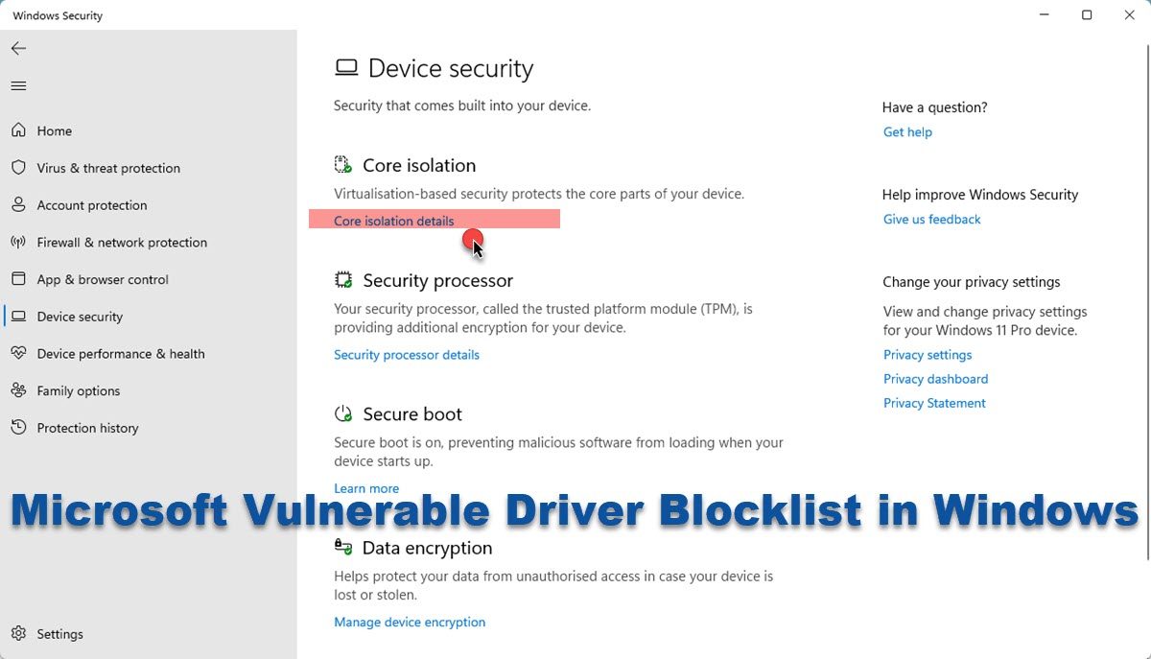The image size is (1151, 659).
Task: Toggle the hamburger navigation menu
Action: pyautogui.click(x=18, y=86)
